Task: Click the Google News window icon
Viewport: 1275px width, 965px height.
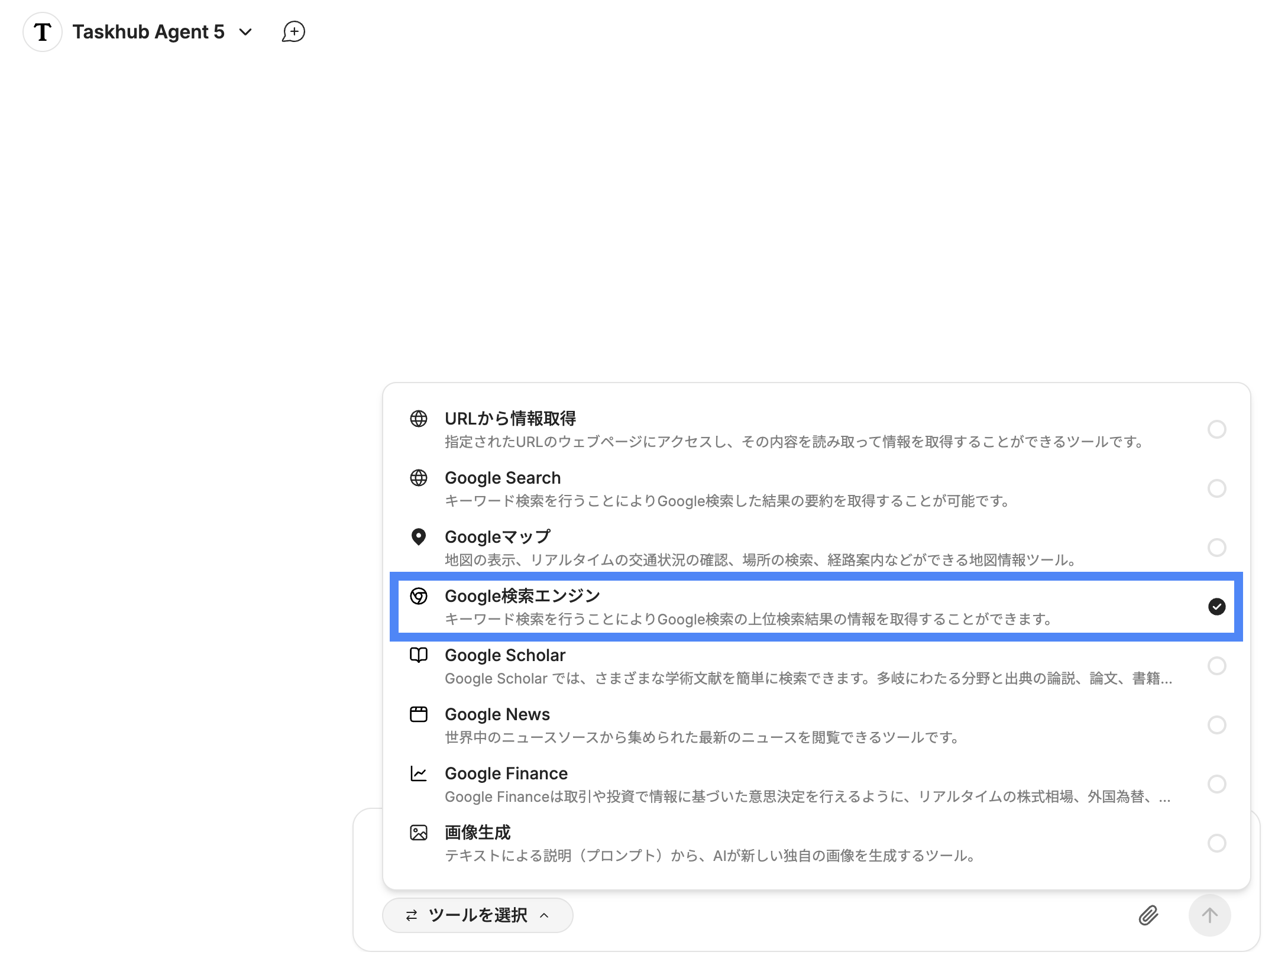Action: tap(419, 714)
